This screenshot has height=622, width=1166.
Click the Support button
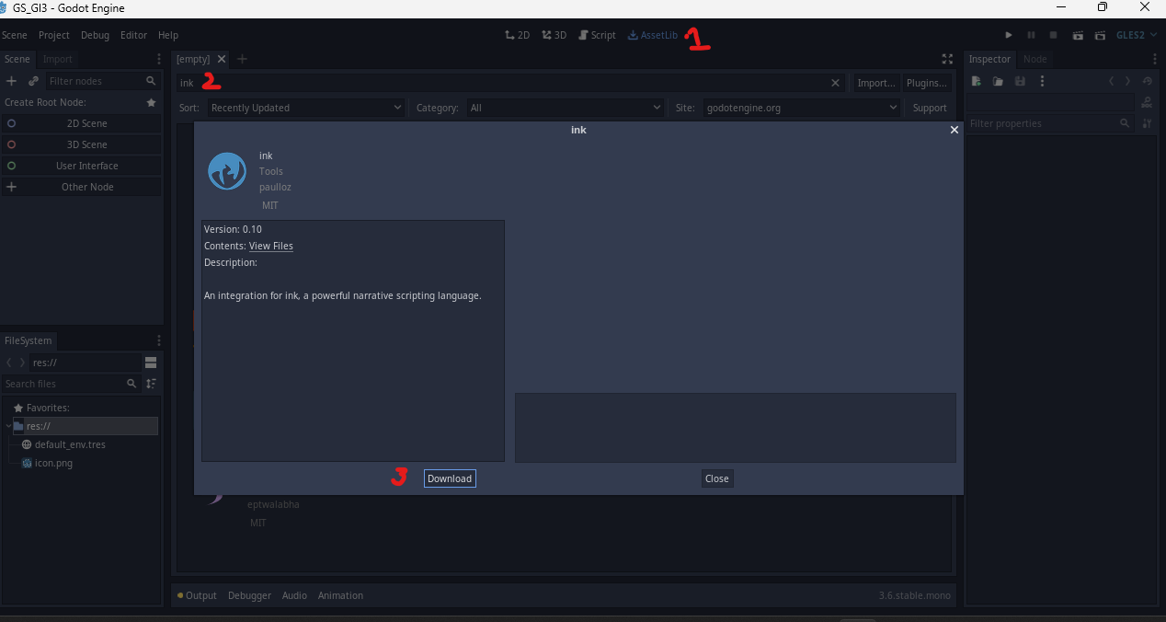(x=930, y=108)
